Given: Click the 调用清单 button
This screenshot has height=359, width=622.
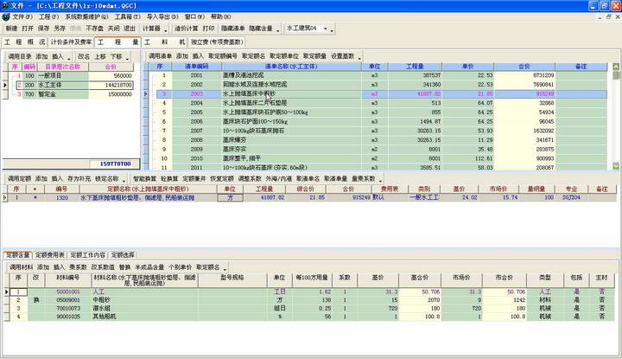Looking at the screenshot, I should coord(161,56).
